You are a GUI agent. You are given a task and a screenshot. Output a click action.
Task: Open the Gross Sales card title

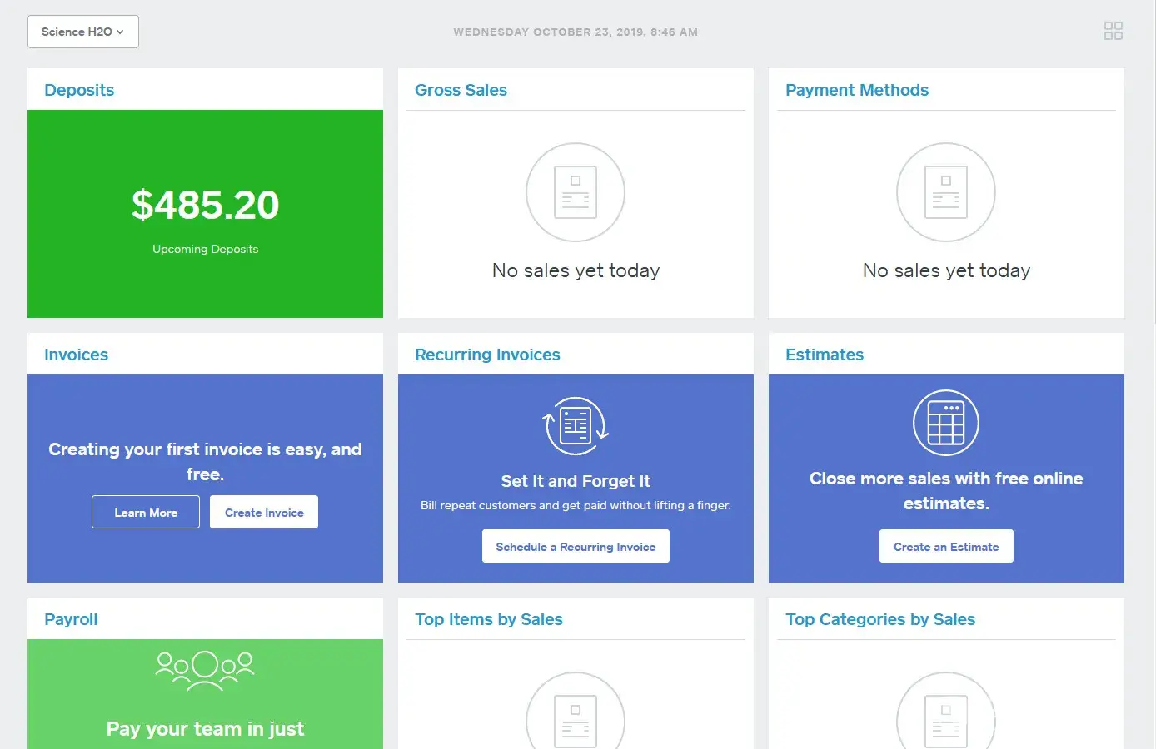pyautogui.click(x=461, y=90)
